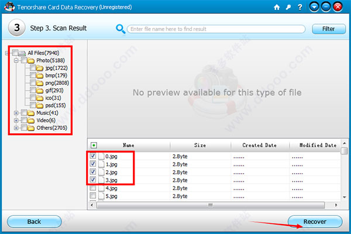351x234 pixels.
Task: Collapse the Photo tree node
Action: [x=16, y=61]
